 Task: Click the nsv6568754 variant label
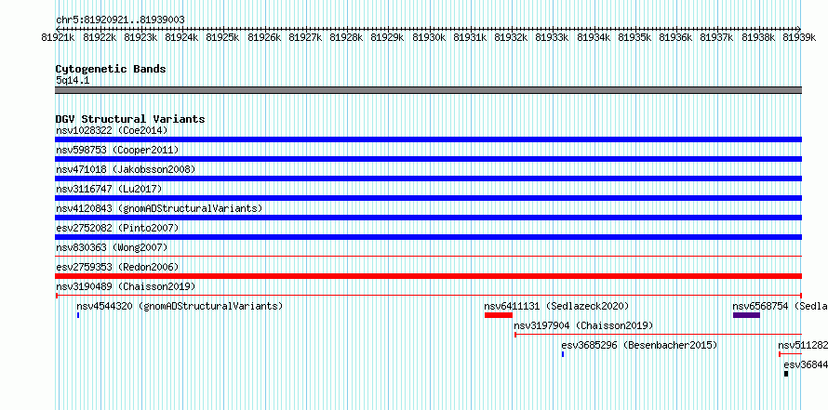pyautogui.click(x=780, y=306)
